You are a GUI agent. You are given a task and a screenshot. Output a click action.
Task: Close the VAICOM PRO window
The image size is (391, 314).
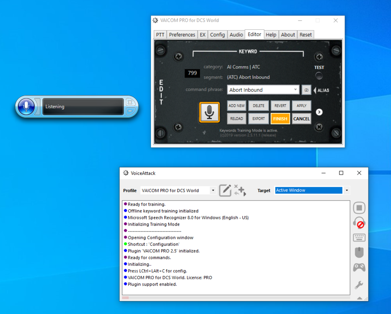336,21
